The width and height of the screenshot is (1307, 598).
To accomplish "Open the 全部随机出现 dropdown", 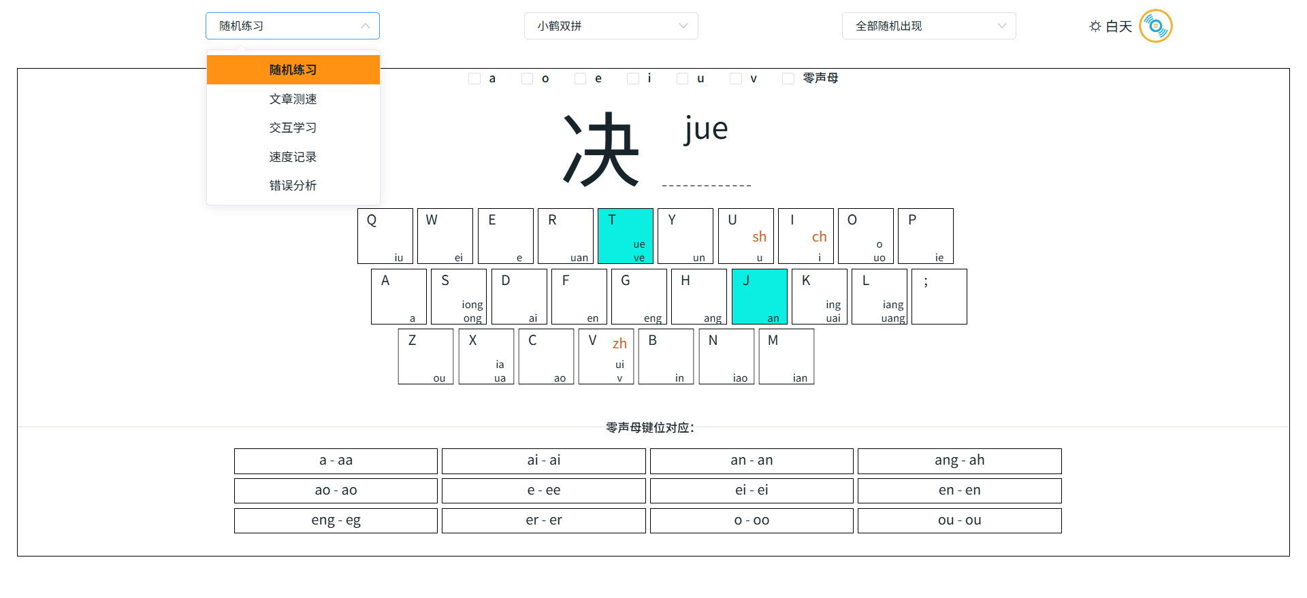I will pyautogui.click(x=929, y=26).
